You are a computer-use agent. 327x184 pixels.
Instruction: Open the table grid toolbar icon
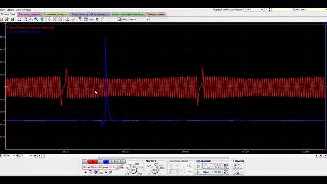pos(86,19)
